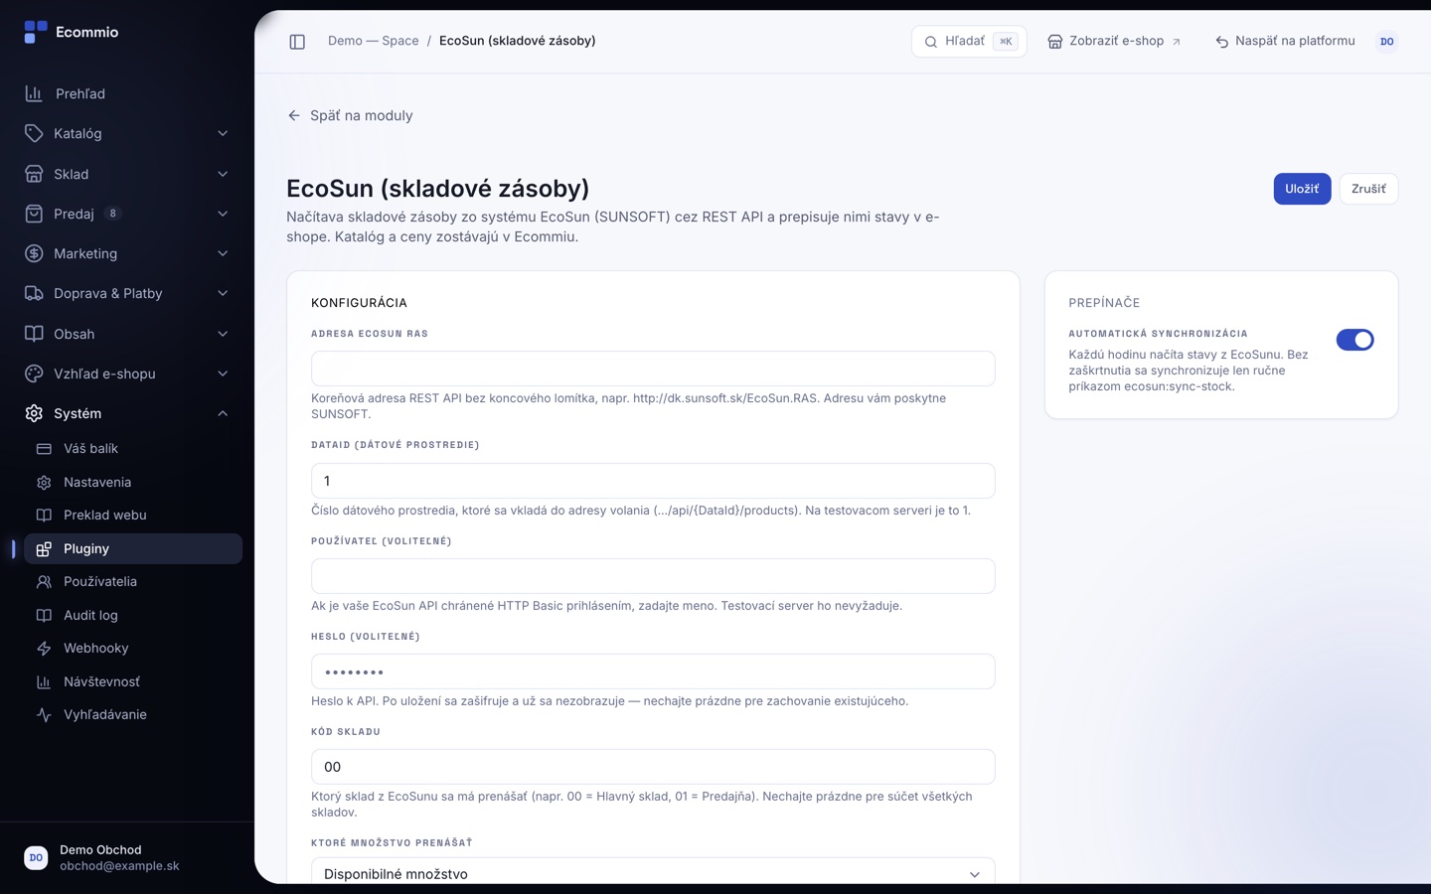Screen dimensions: 1431x894
Task: Click the Používatelia users icon
Action: [x=44, y=582]
